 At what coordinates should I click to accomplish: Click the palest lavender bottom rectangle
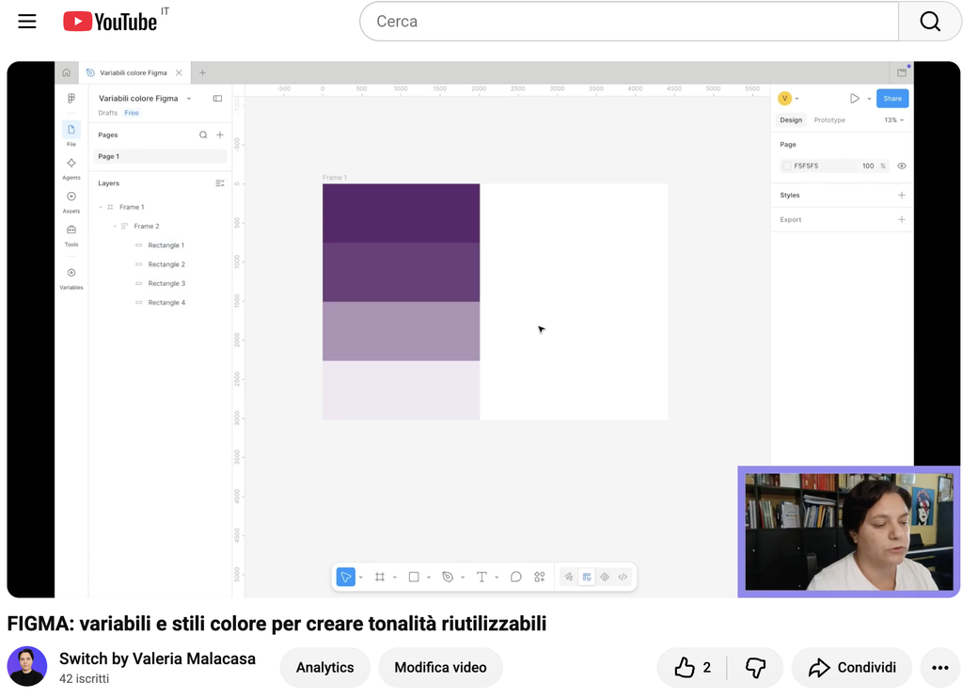(x=401, y=390)
